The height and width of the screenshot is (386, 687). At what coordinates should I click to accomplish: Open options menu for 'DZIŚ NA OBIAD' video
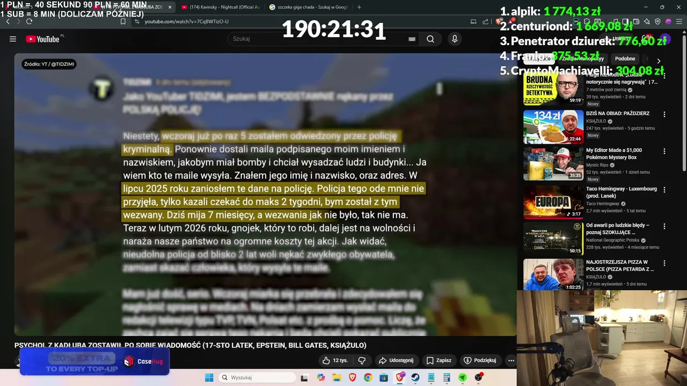tap(664, 114)
